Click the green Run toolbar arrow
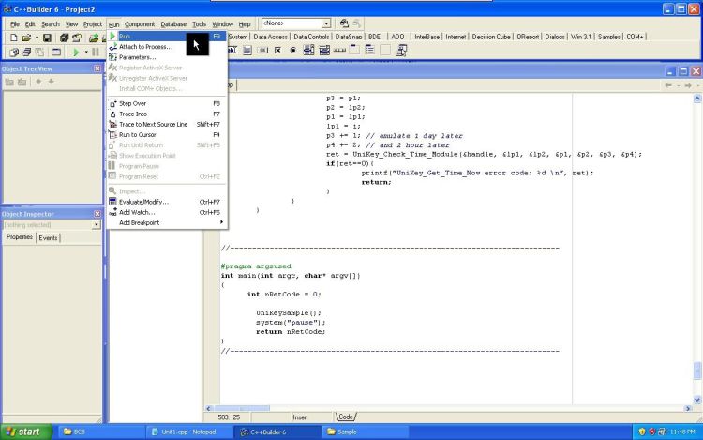 coord(76,53)
